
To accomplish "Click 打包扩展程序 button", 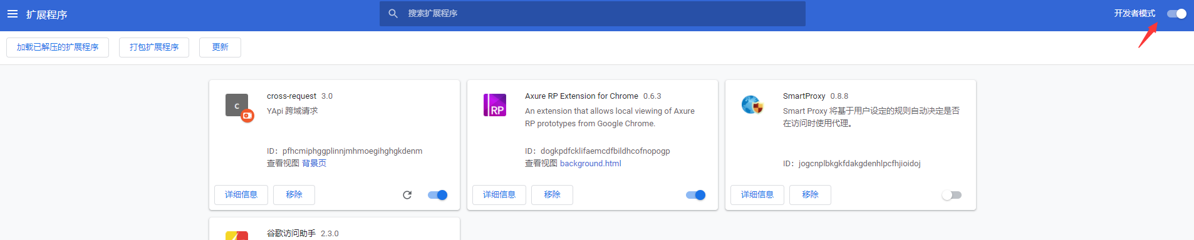I will 154,47.
